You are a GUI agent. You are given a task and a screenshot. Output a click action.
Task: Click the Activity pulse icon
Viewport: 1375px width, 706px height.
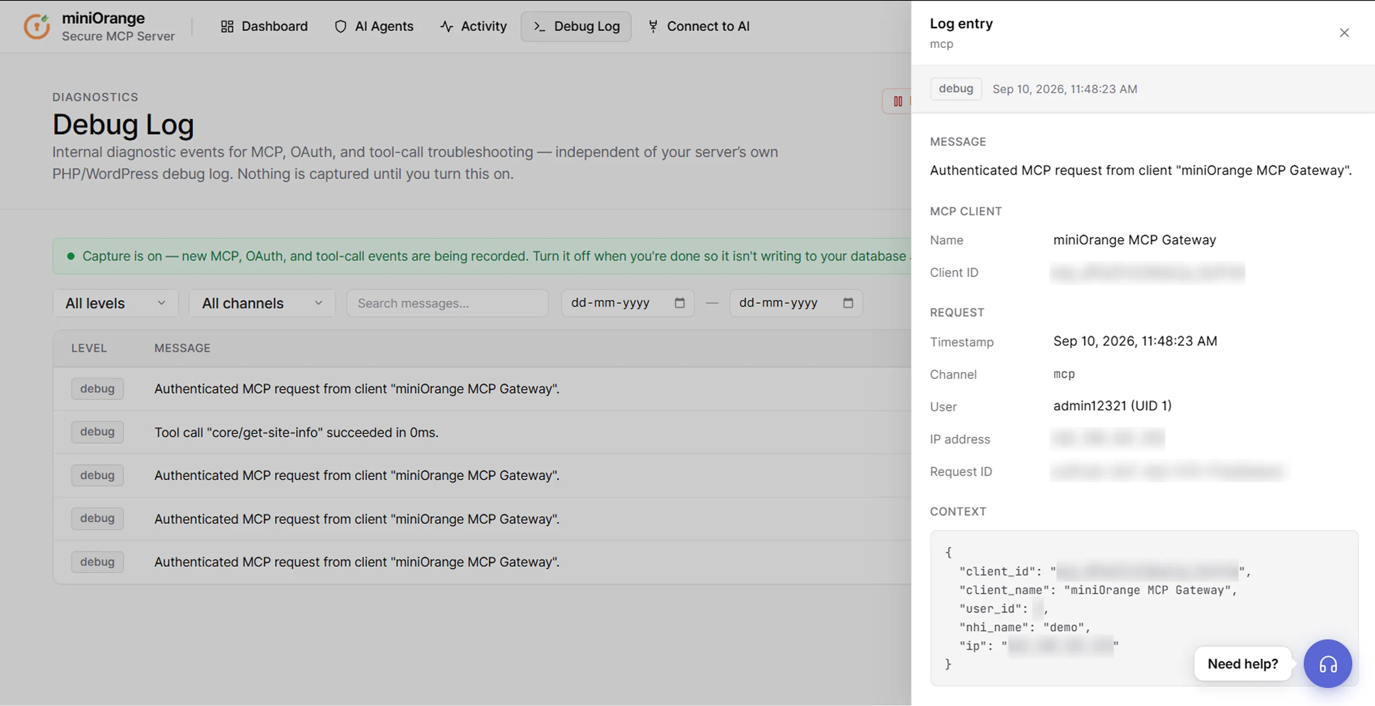pyautogui.click(x=446, y=26)
